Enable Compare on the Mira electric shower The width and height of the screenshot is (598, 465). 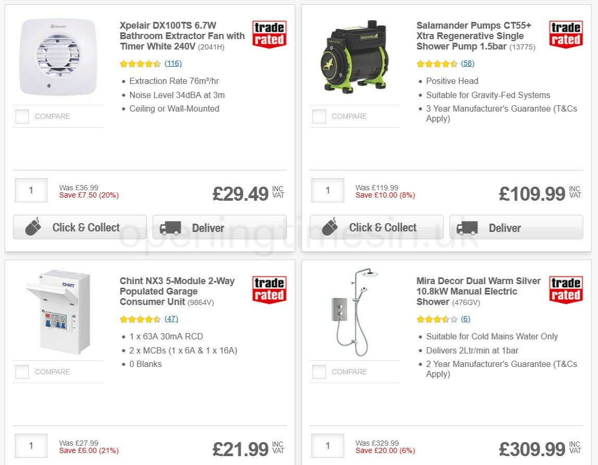[x=319, y=372]
